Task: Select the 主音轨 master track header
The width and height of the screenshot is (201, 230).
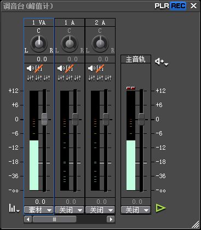Action: [x=136, y=60]
